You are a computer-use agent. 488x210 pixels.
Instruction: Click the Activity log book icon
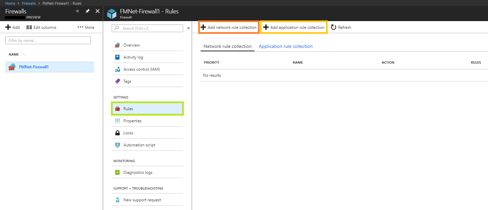117,57
